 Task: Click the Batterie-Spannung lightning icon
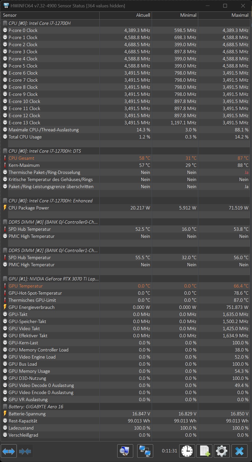click(5, 414)
